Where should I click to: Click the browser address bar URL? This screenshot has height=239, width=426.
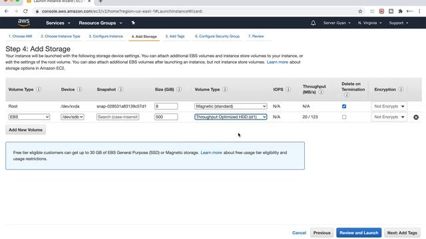pyautogui.click(x=122, y=11)
